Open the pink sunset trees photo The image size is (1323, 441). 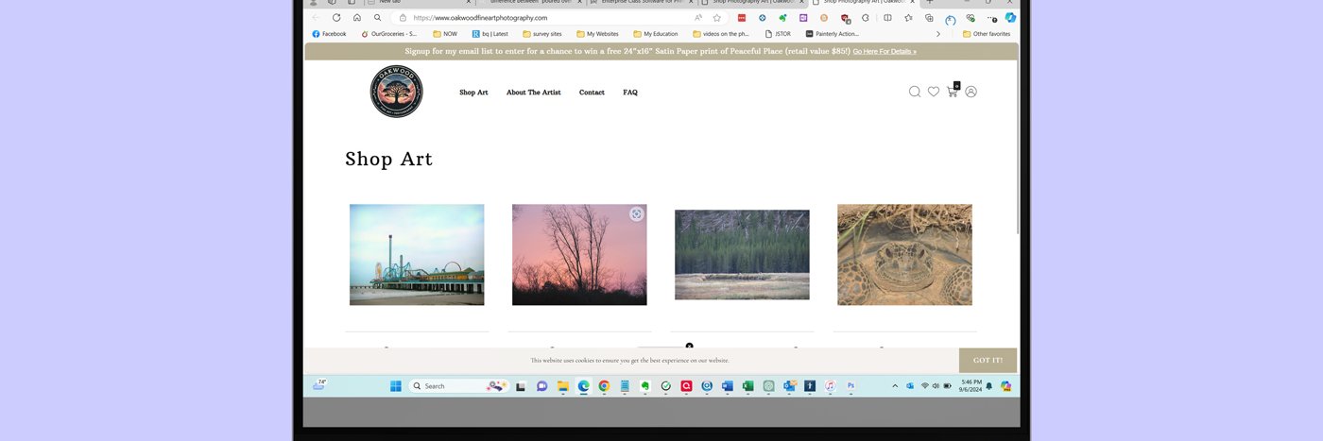point(579,255)
